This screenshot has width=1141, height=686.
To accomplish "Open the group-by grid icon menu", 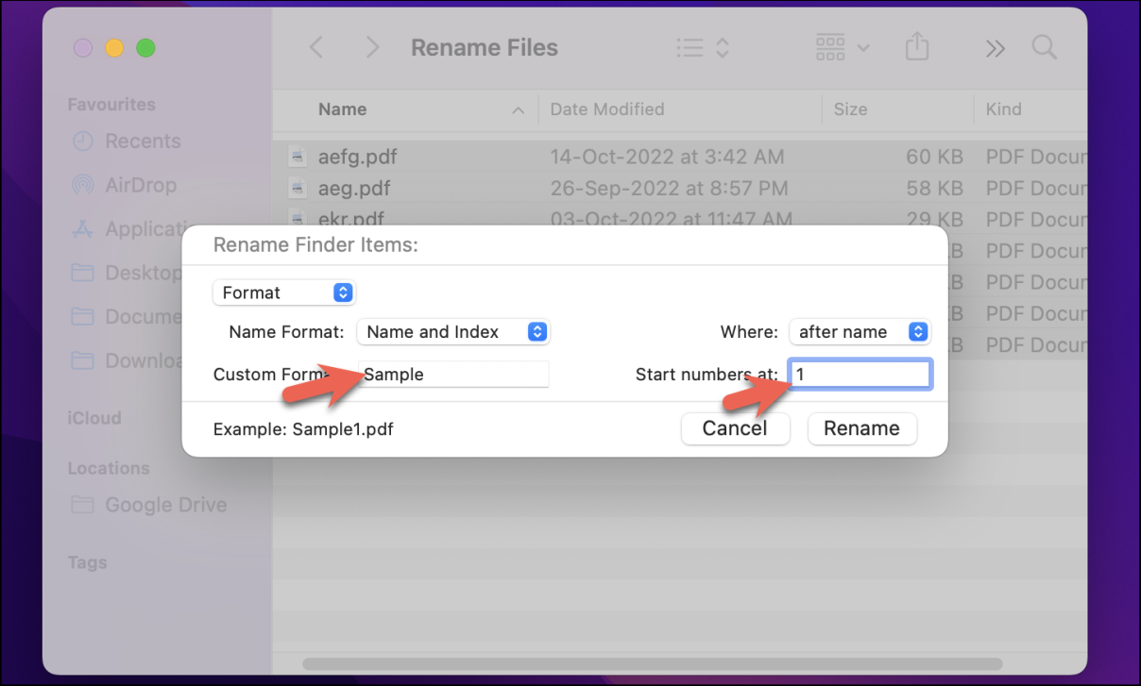I will tap(842, 47).
